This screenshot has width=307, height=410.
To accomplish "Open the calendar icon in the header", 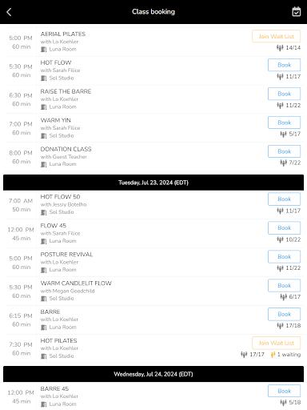I will (297, 12).
